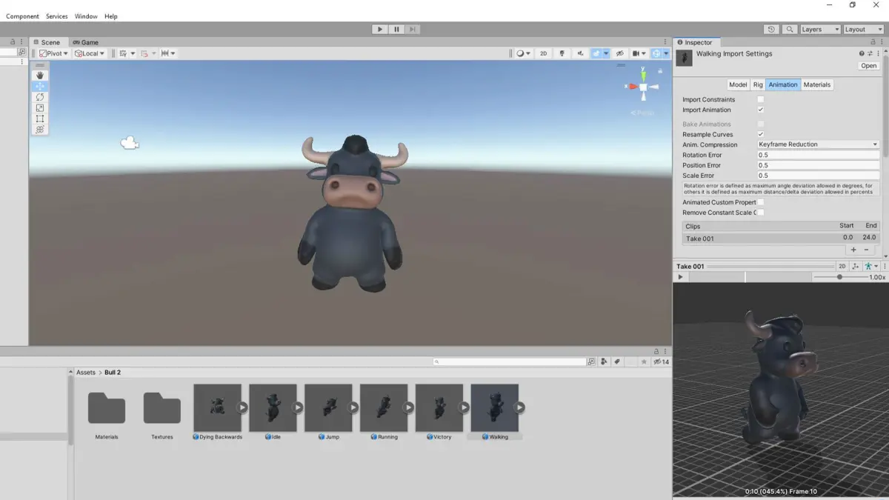Screen dimensions: 889x500
Task: Open the snap increment settings icon
Action: [168, 53]
